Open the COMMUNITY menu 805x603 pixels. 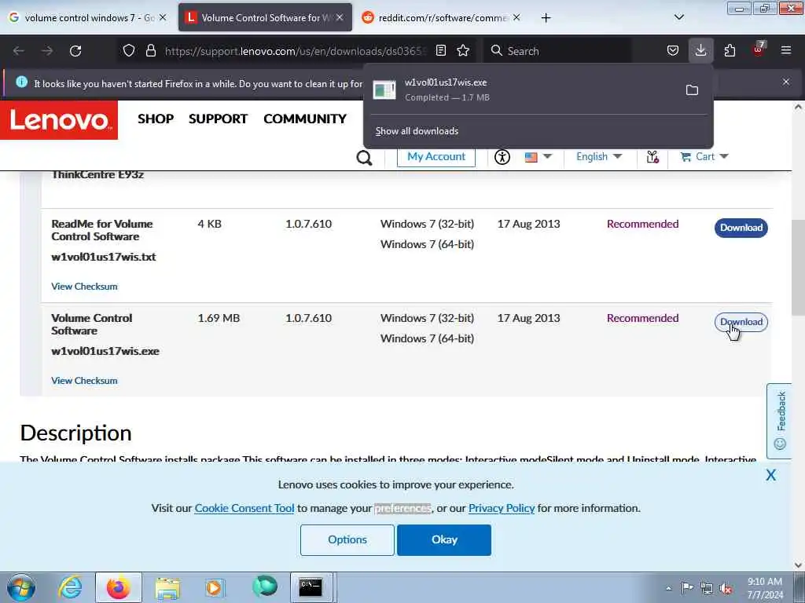coord(305,119)
